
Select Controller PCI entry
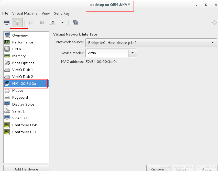pos(26,132)
